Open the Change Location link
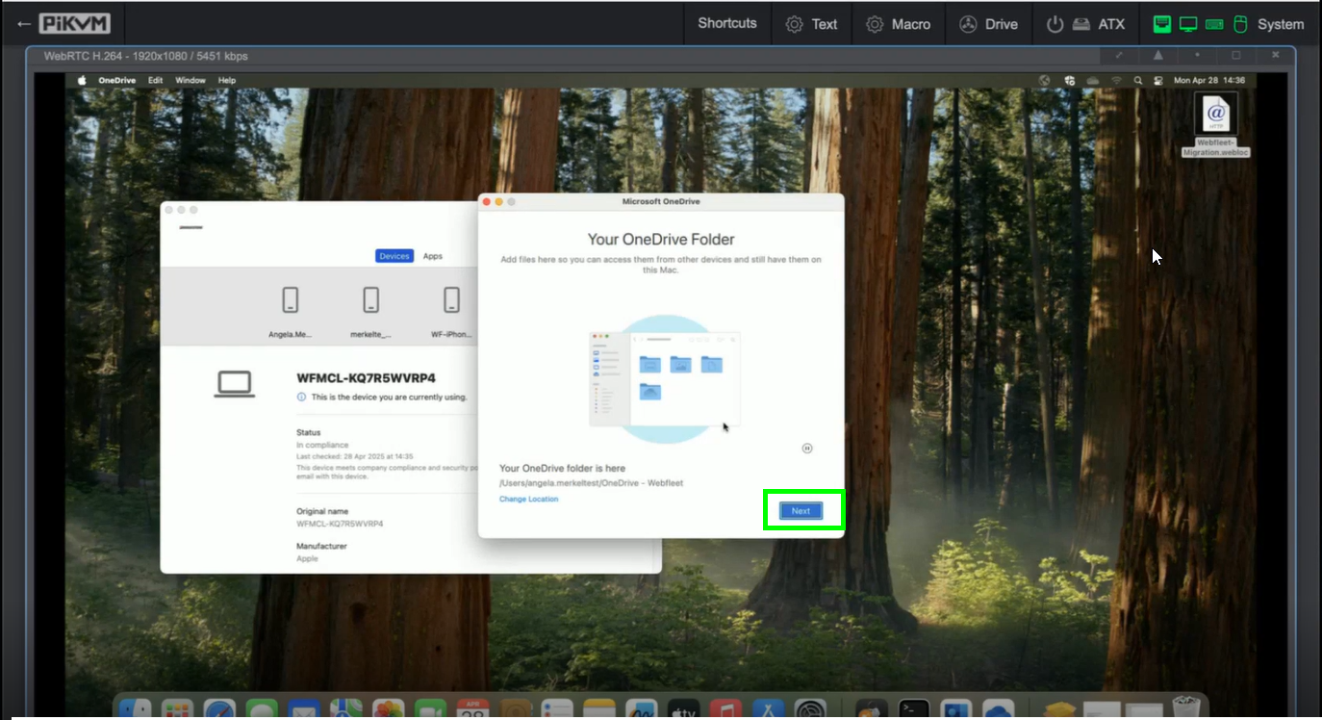Screen dimensions: 1322x720 (528, 499)
